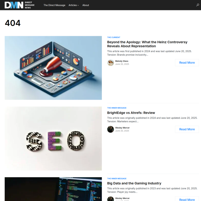Open BrightEdge vs Ahrefs: Review headline
The height and width of the screenshot is (201, 201).
(x=131, y=113)
